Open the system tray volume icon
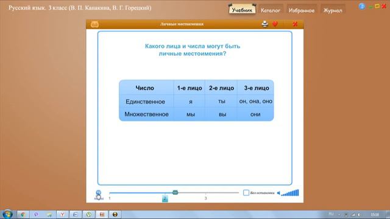Screen dimensions: 390x219 359,215
